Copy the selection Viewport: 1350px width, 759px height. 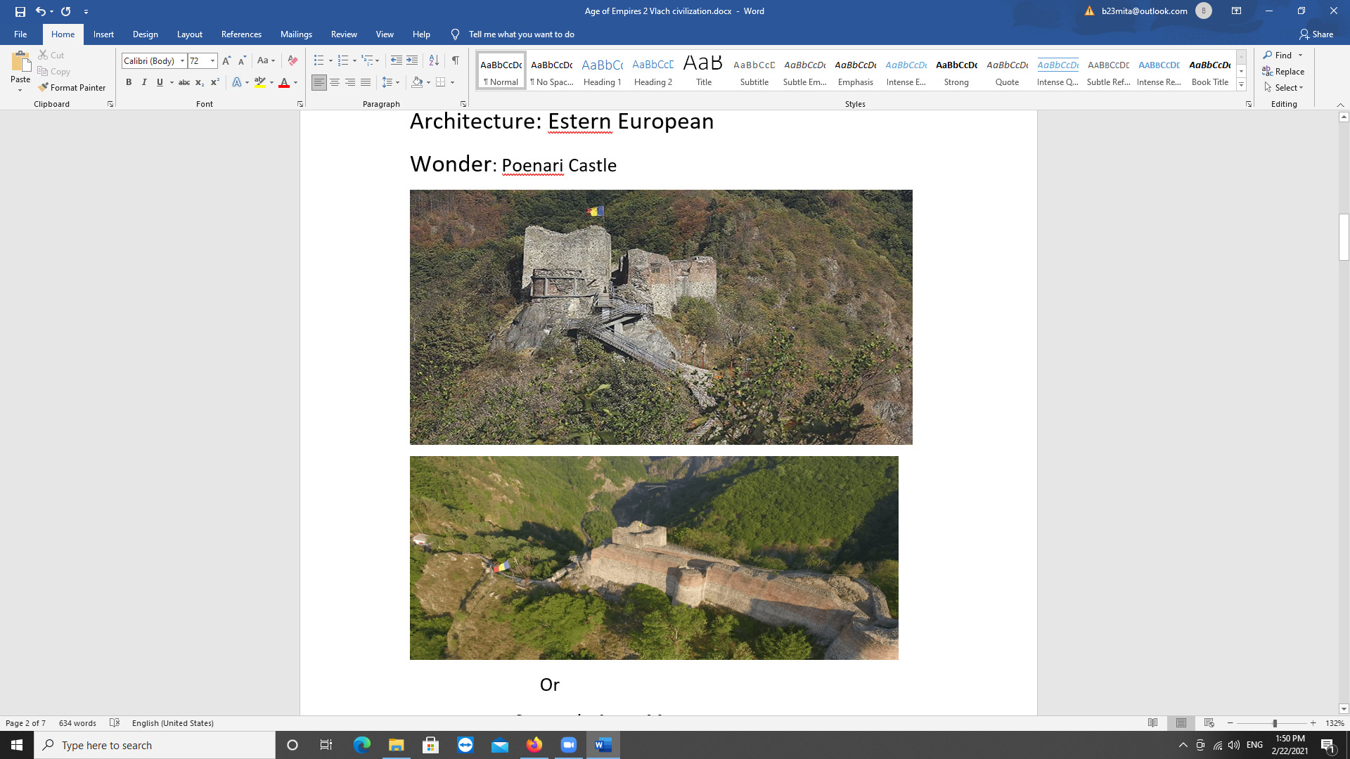coord(54,71)
